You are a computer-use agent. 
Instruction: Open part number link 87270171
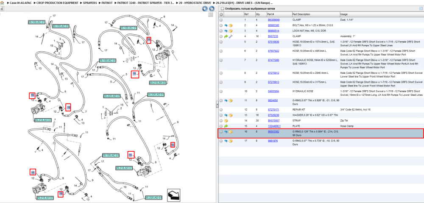[273, 109]
